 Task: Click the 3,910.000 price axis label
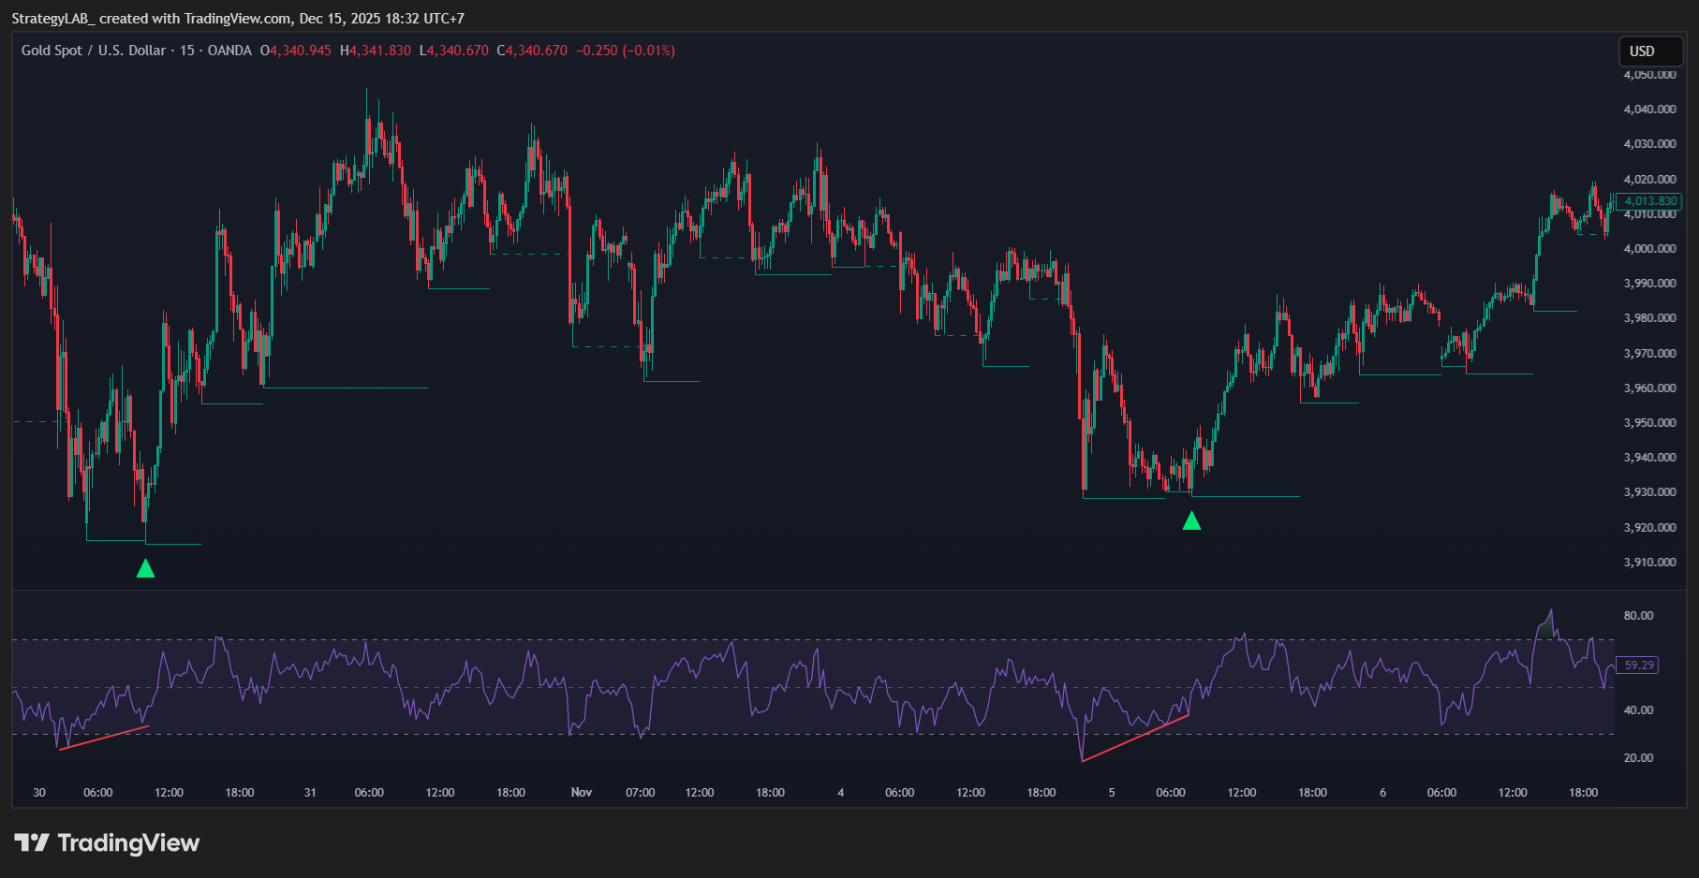[x=1649, y=563]
